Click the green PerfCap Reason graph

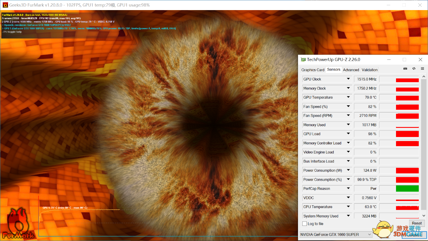(407, 188)
